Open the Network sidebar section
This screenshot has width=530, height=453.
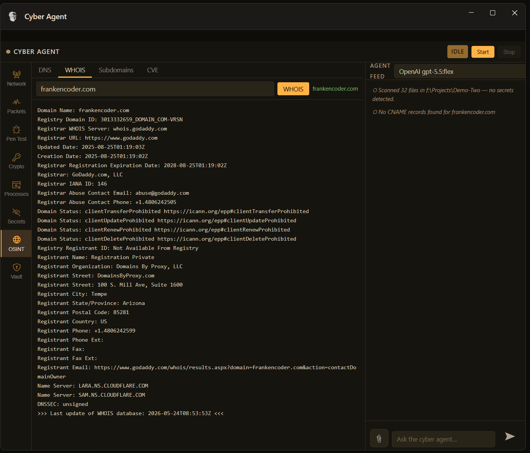(16, 78)
